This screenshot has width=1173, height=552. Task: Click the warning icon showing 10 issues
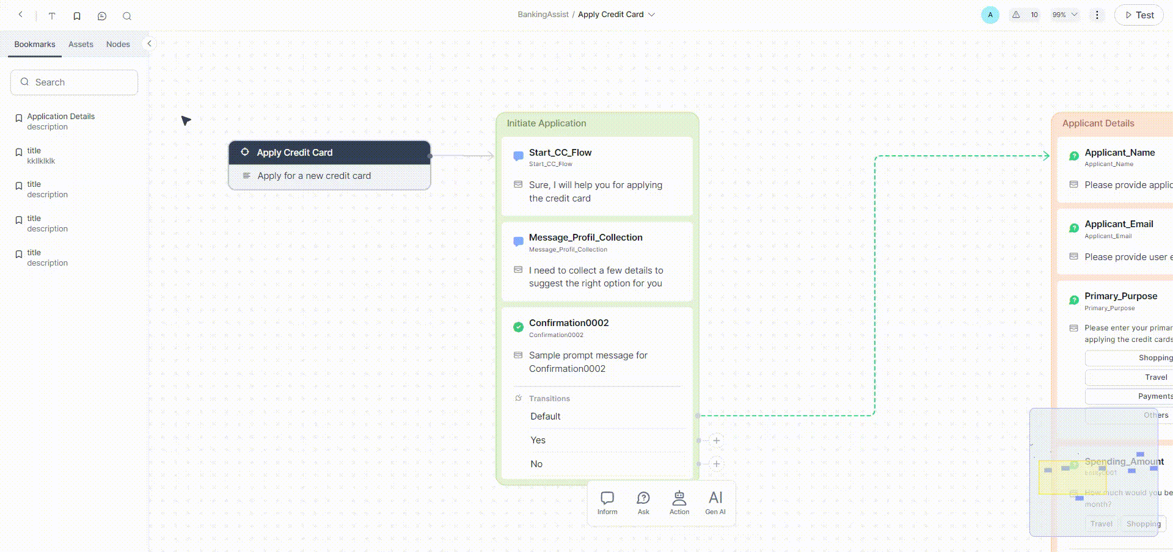(x=1024, y=15)
